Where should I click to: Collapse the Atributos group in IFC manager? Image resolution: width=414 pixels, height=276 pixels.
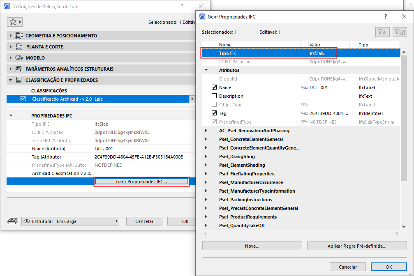[206, 70]
